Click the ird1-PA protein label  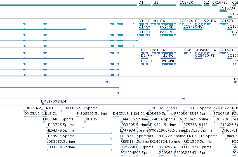(158, 50)
